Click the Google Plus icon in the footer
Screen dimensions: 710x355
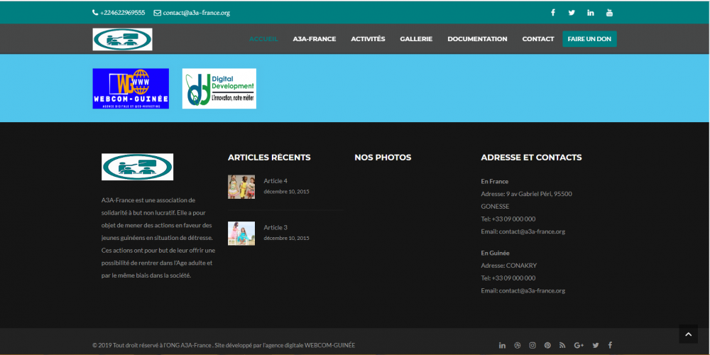579,345
